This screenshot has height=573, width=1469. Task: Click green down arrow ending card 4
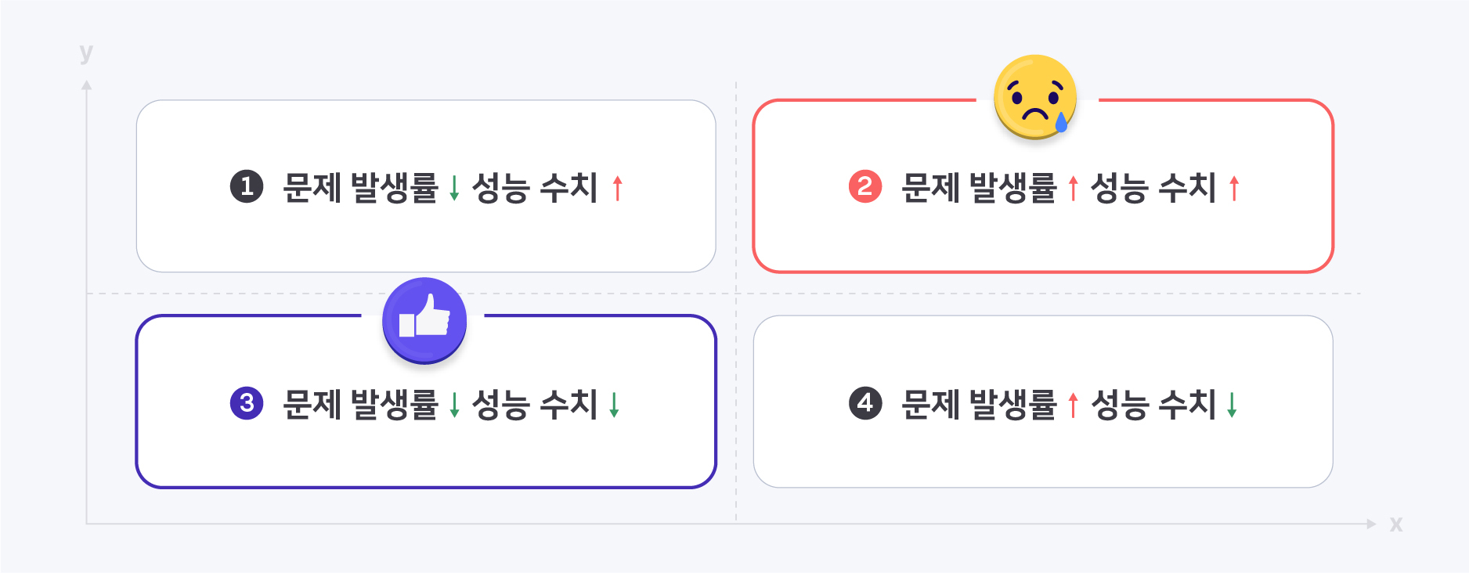(1232, 405)
